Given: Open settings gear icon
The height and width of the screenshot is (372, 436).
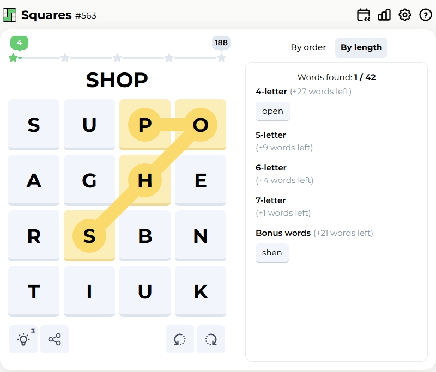Looking at the screenshot, I should tap(405, 15).
